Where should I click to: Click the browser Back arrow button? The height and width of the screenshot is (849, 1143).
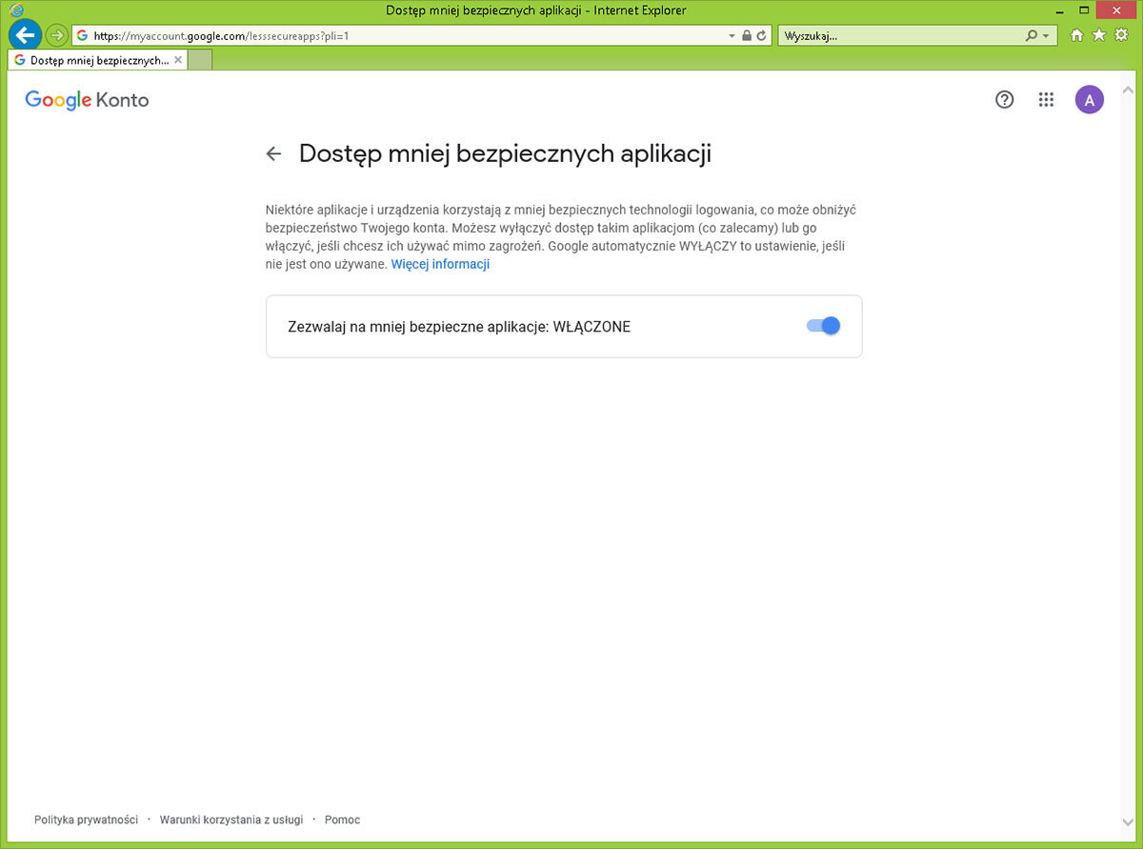pyautogui.click(x=26, y=35)
